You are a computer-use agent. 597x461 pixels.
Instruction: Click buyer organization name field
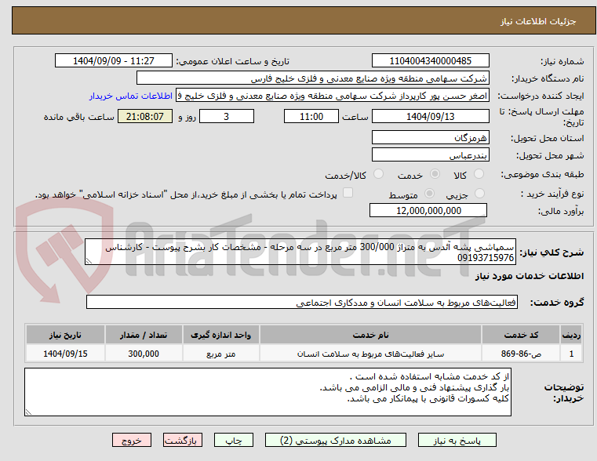click(x=312, y=78)
